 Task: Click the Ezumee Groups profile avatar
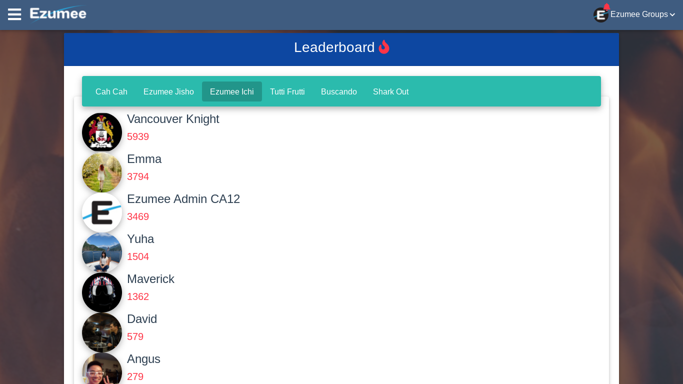600,14
